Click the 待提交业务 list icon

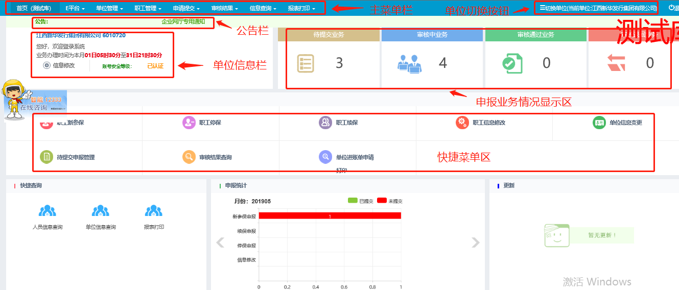click(x=306, y=63)
